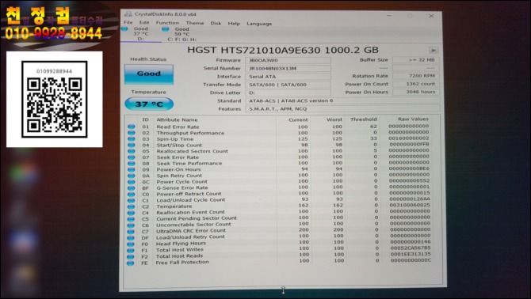The image size is (531, 299).
Task: Click the Attribute Name column header
Action: [177, 119]
